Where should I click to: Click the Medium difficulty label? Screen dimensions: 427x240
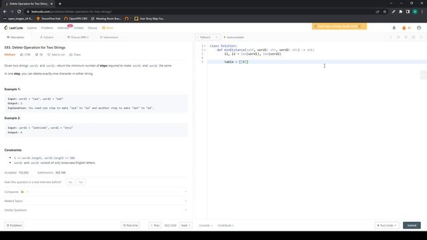(10, 55)
